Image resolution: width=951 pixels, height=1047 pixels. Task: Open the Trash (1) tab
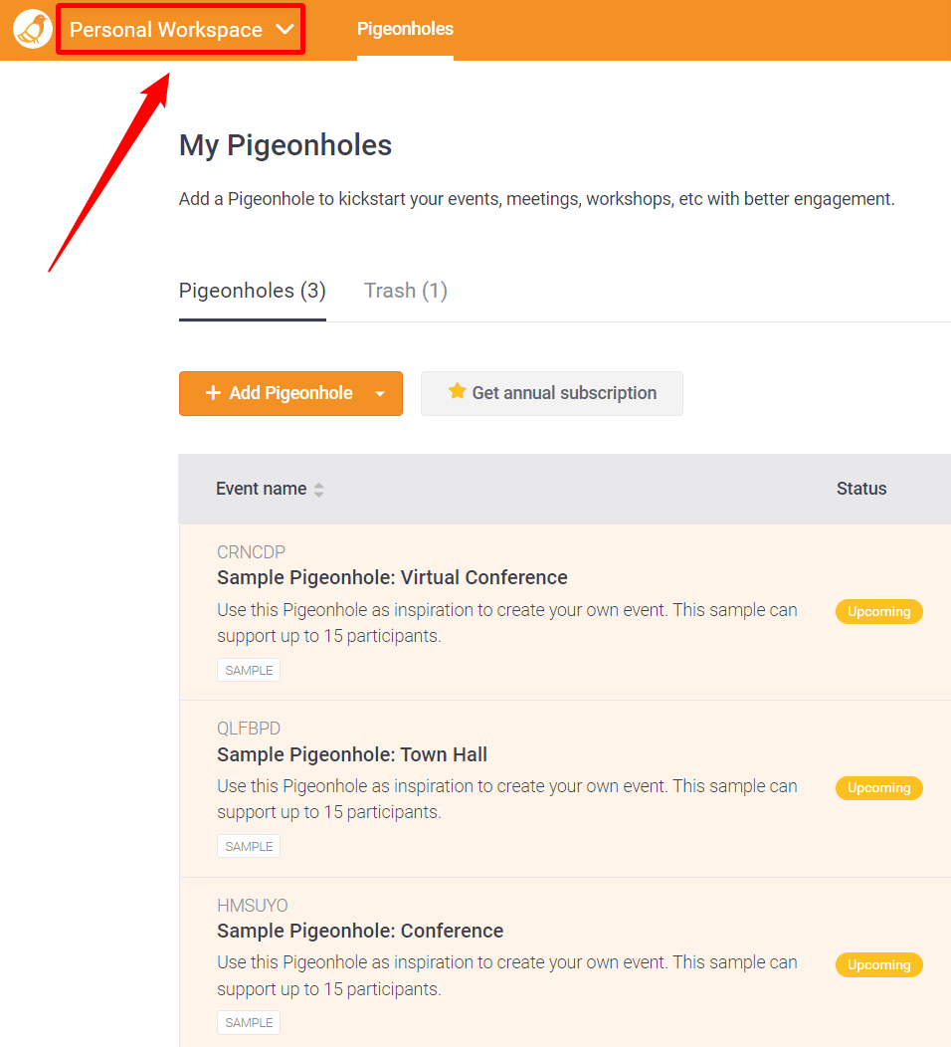click(x=406, y=291)
